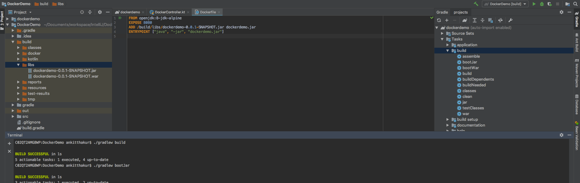Click the run gutter icon on Dockerfile line 1
Screen dimensions: 580x183
(120, 18)
